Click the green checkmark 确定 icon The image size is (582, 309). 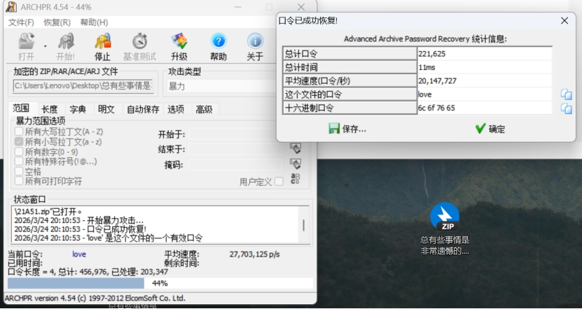tap(480, 129)
